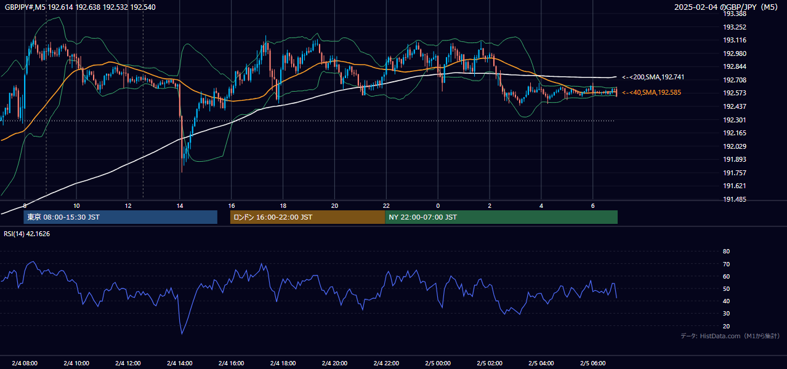Click hour marker 16 under price chart
The width and height of the screenshot is (787, 369).
[x=231, y=205]
